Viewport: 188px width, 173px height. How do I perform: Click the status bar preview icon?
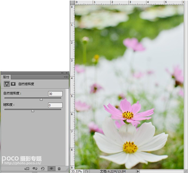tap(86, 172)
